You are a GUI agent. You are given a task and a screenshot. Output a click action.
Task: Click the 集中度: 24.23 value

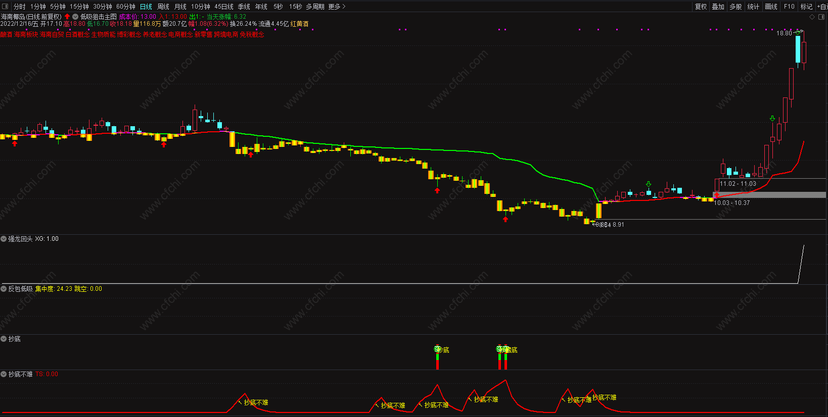pos(54,289)
